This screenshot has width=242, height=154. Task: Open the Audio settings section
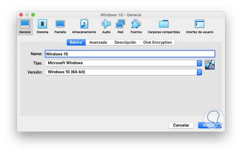tap(106, 27)
